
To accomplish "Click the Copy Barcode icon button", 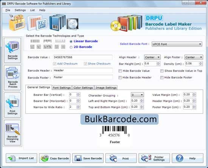I will click(x=55, y=158).
